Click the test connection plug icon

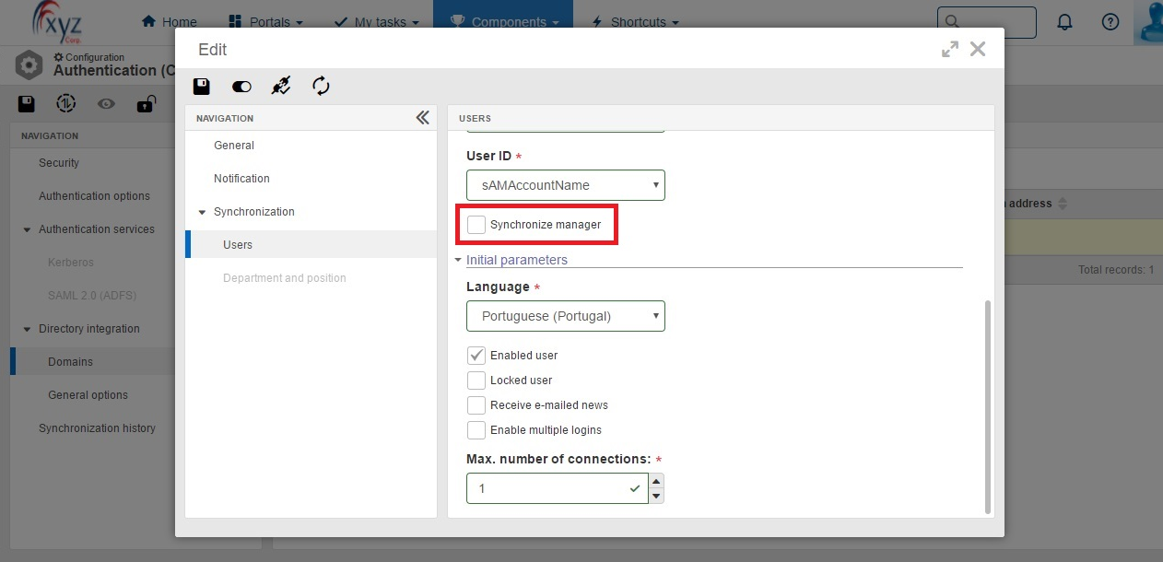pyautogui.click(x=281, y=87)
